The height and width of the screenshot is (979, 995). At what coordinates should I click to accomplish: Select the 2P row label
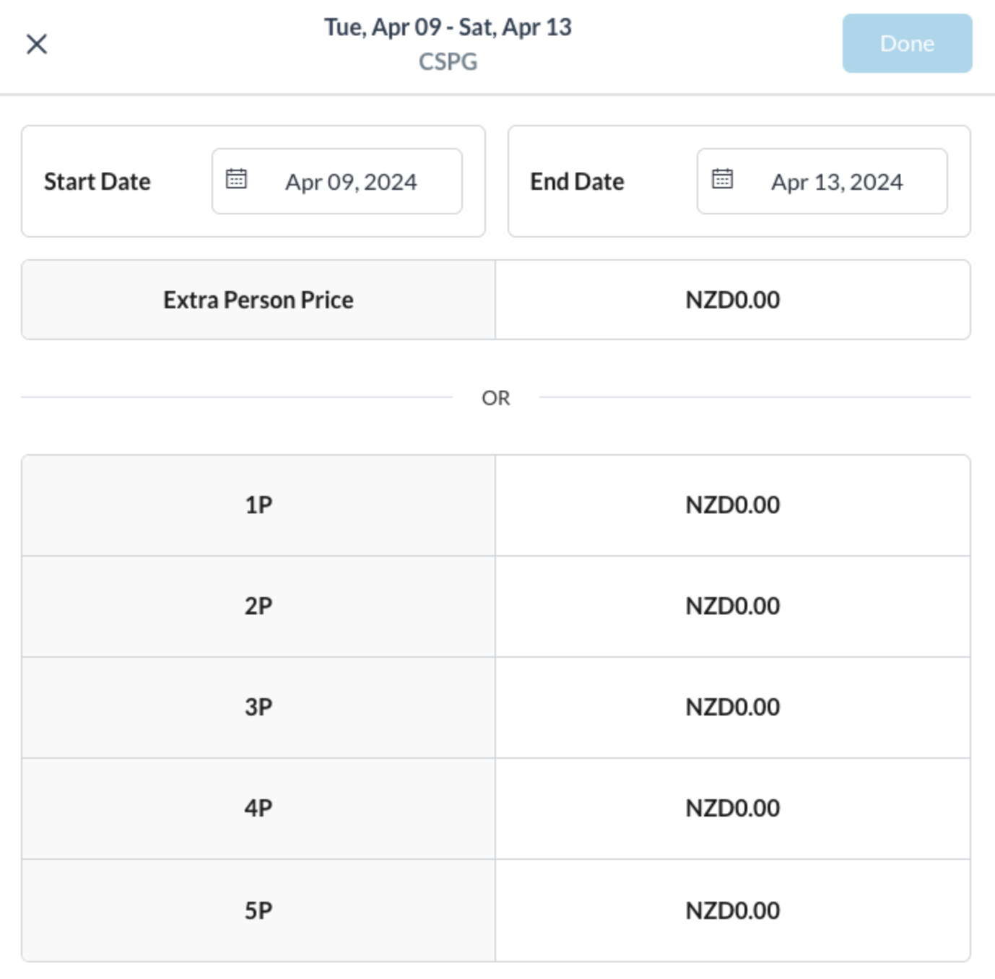coord(258,606)
